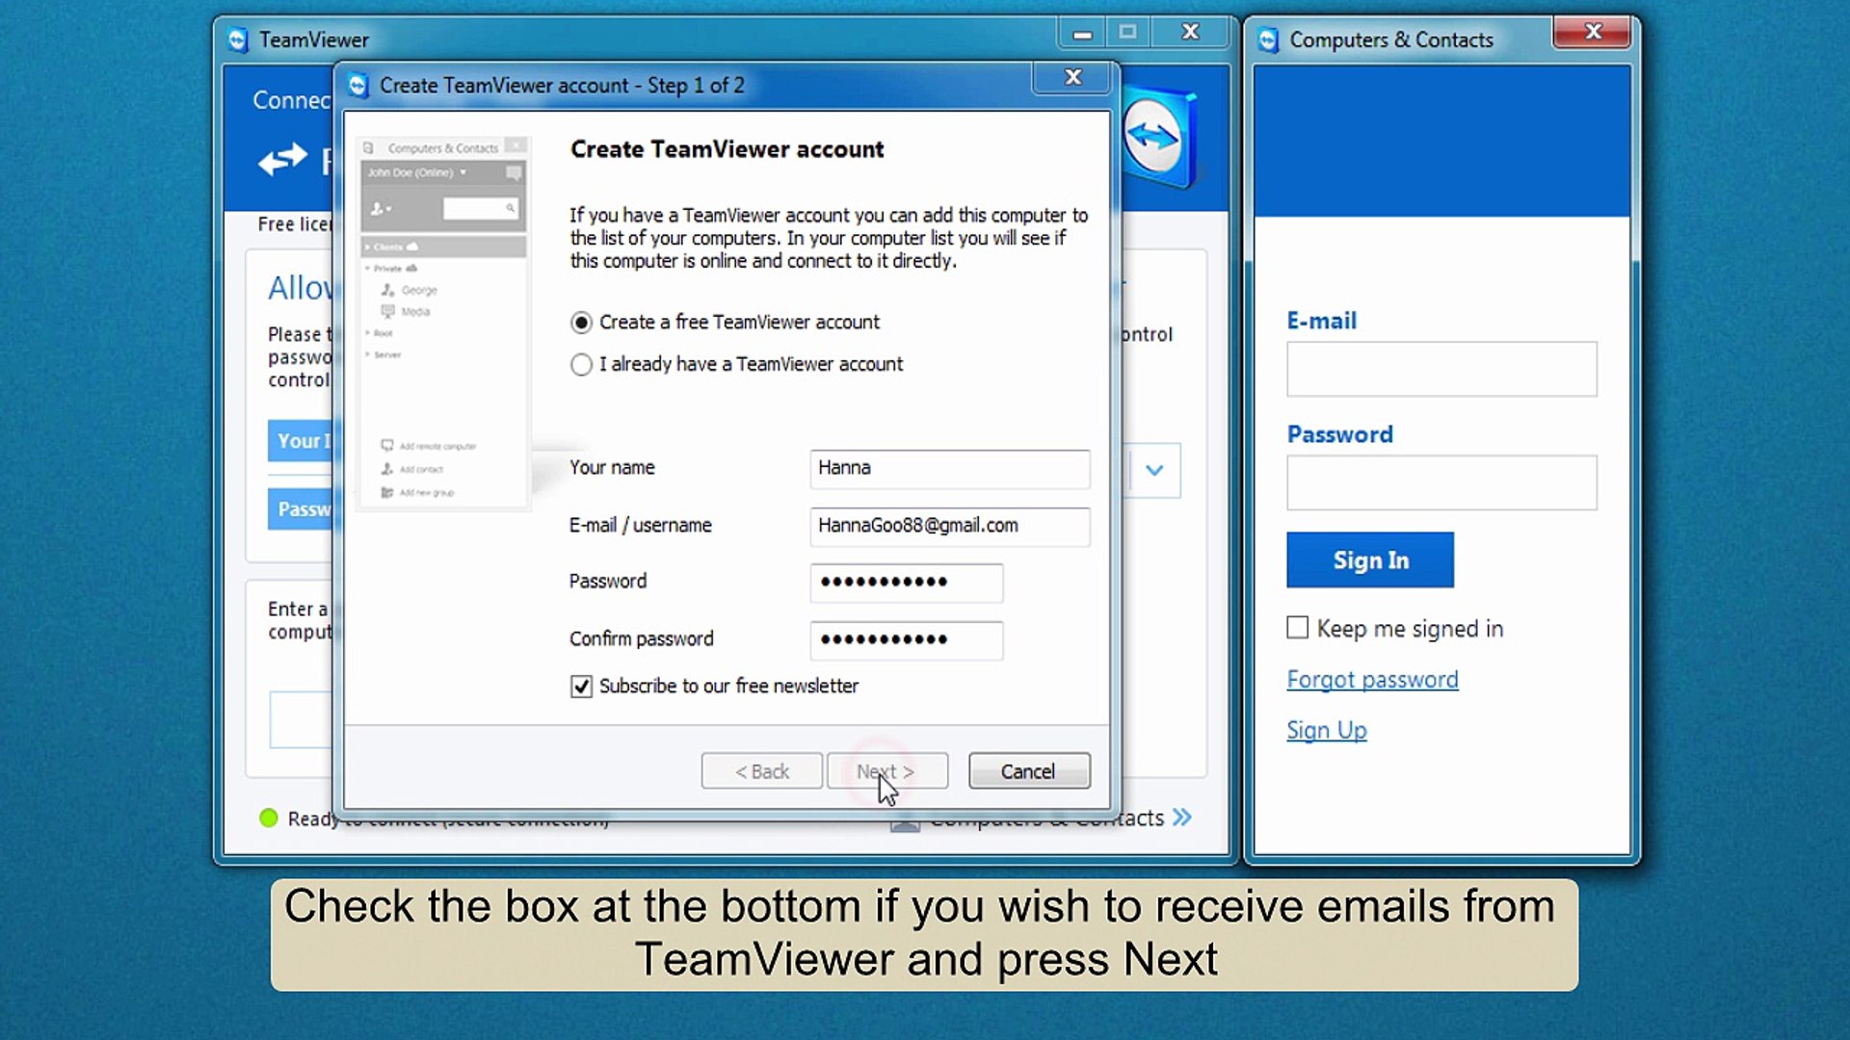Click the Forgot password link
This screenshot has width=1850, height=1040.
(x=1372, y=679)
